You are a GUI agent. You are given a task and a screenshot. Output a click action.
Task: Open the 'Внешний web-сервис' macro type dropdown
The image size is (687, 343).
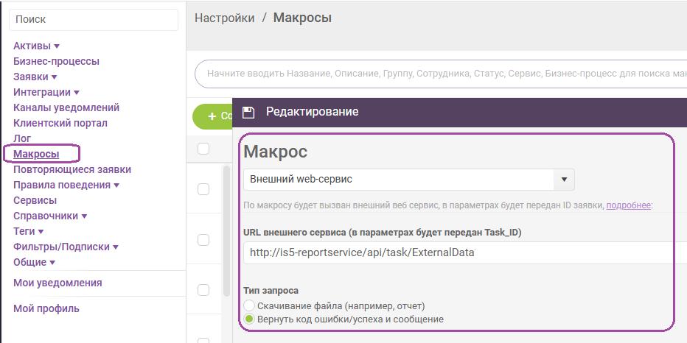[408, 179]
